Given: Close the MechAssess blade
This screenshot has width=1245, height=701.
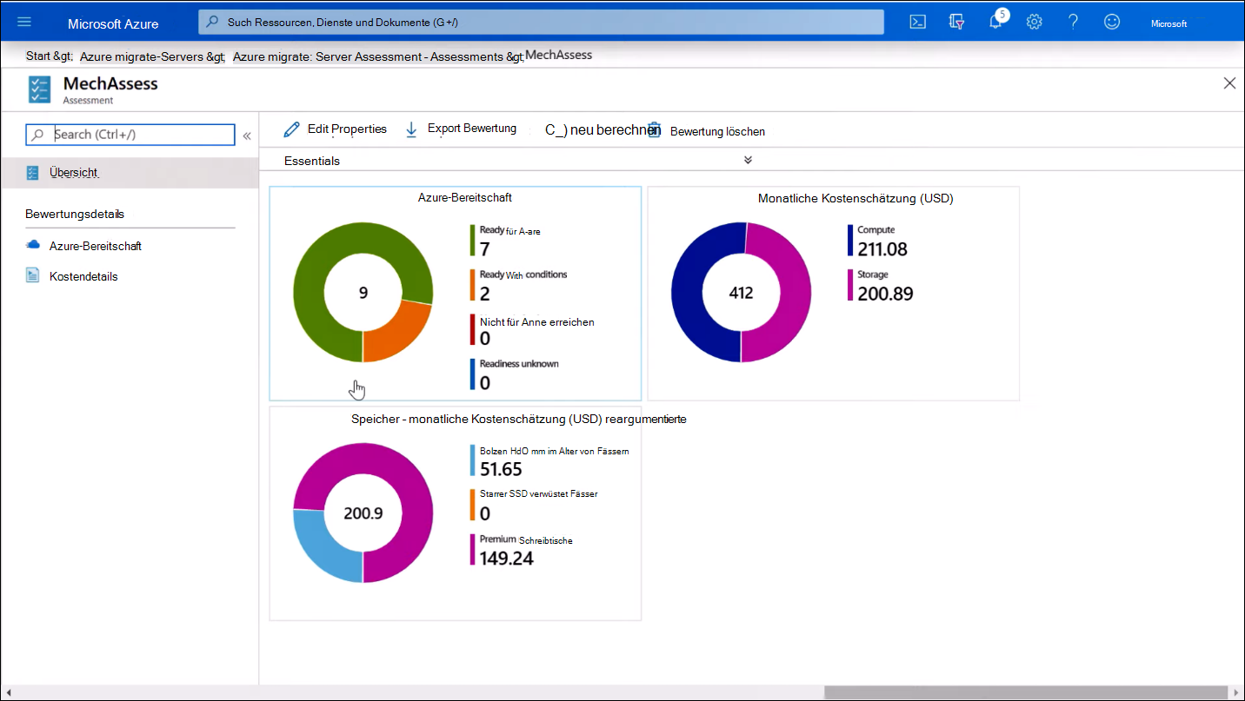Looking at the screenshot, I should (x=1229, y=83).
